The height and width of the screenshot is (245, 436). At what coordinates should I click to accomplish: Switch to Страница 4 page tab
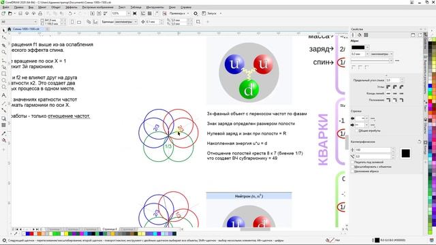(110, 229)
